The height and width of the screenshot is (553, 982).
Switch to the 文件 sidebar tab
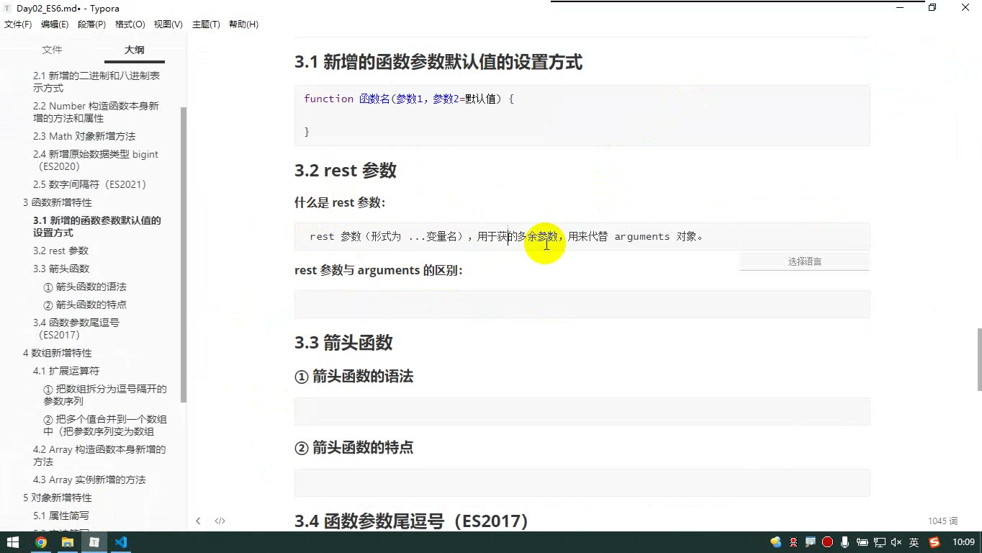click(52, 50)
